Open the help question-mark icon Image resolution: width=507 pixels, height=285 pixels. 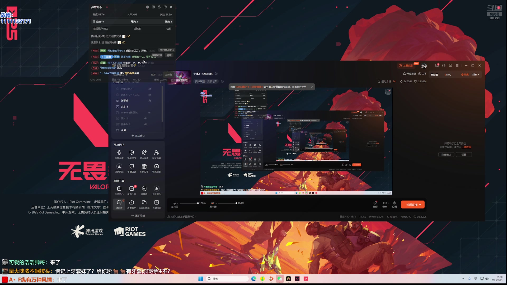coord(450,65)
